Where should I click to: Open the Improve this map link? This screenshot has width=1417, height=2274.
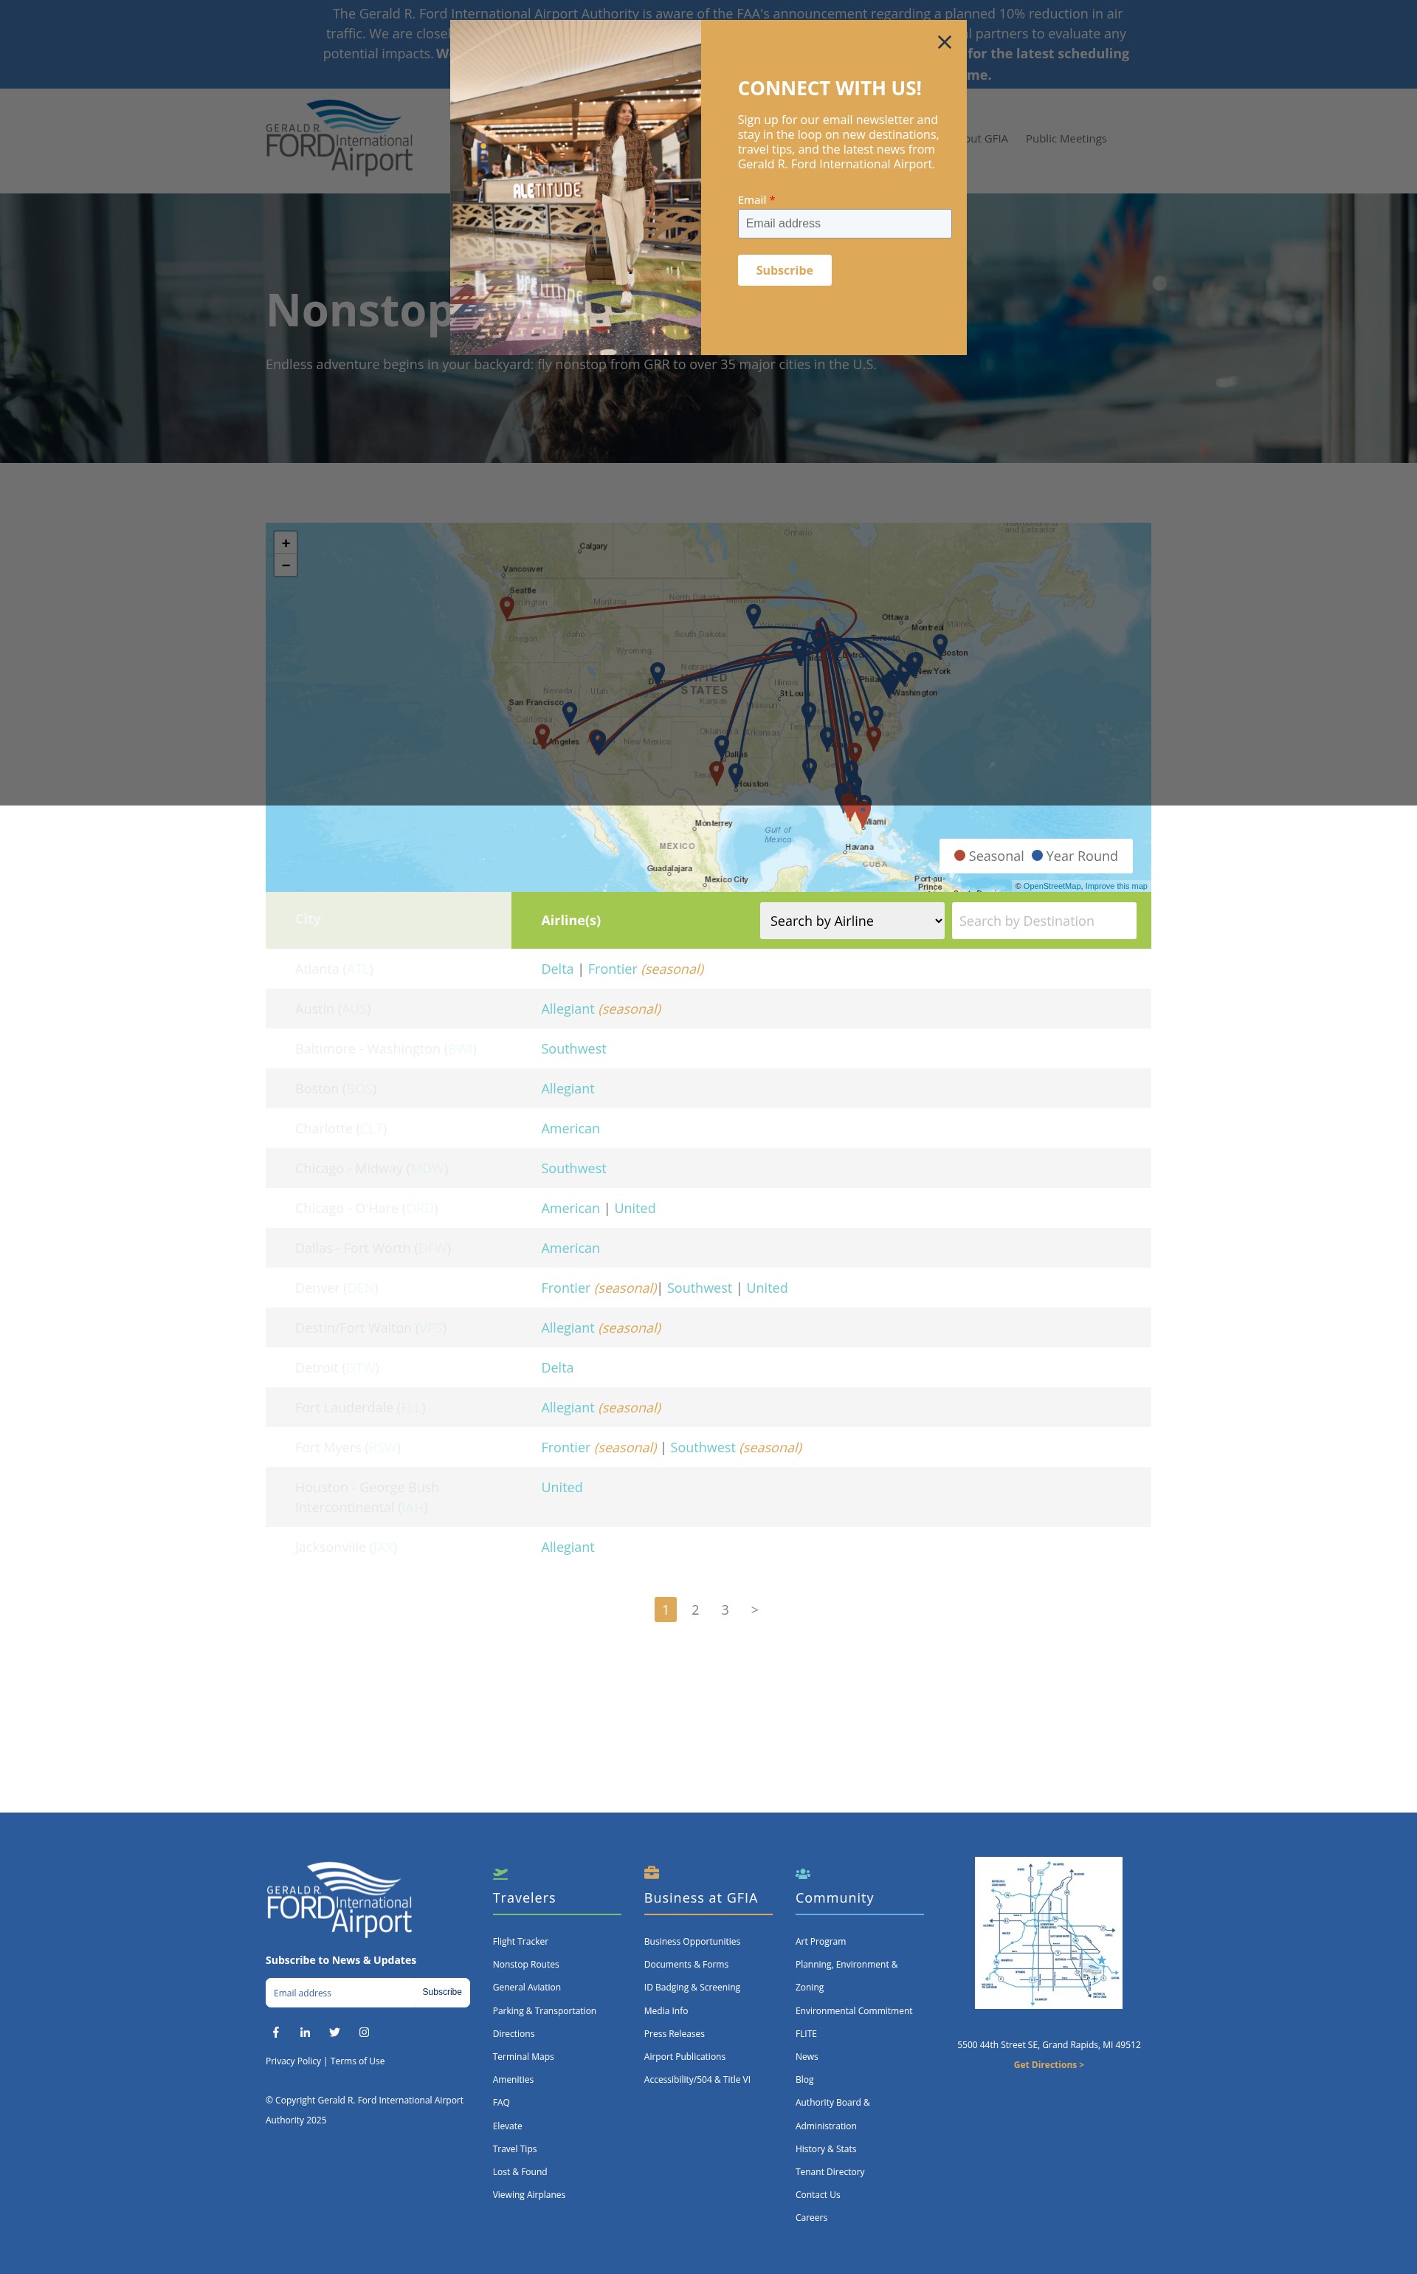[1116, 886]
